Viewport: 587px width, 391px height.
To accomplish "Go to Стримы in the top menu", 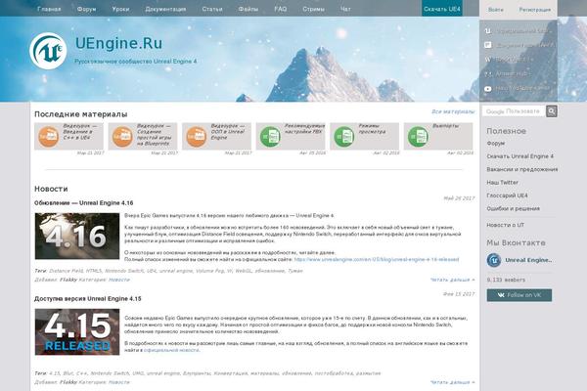I will [x=313, y=9].
